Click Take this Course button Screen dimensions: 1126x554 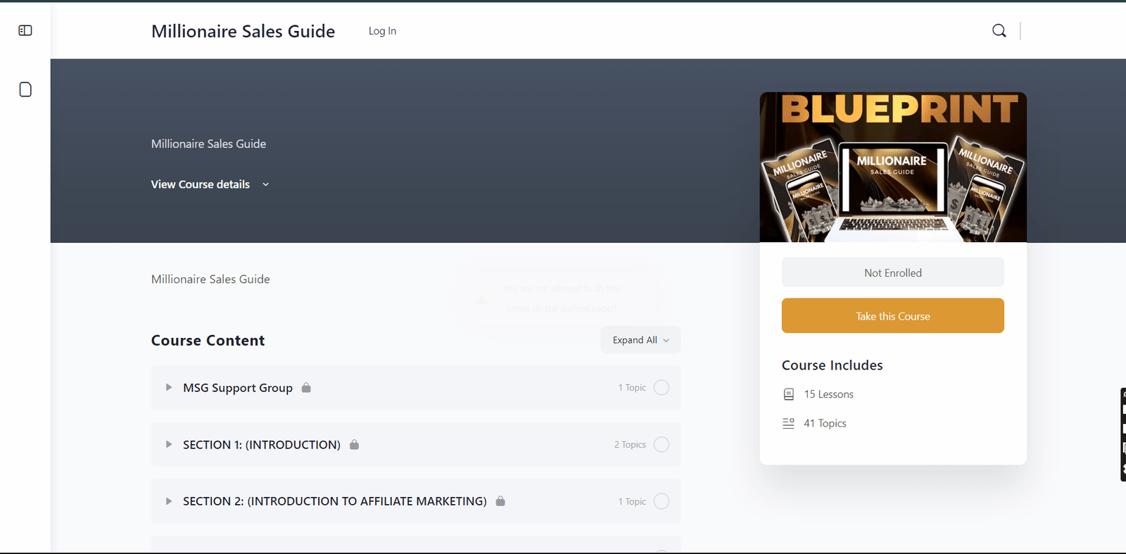coord(892,316)
